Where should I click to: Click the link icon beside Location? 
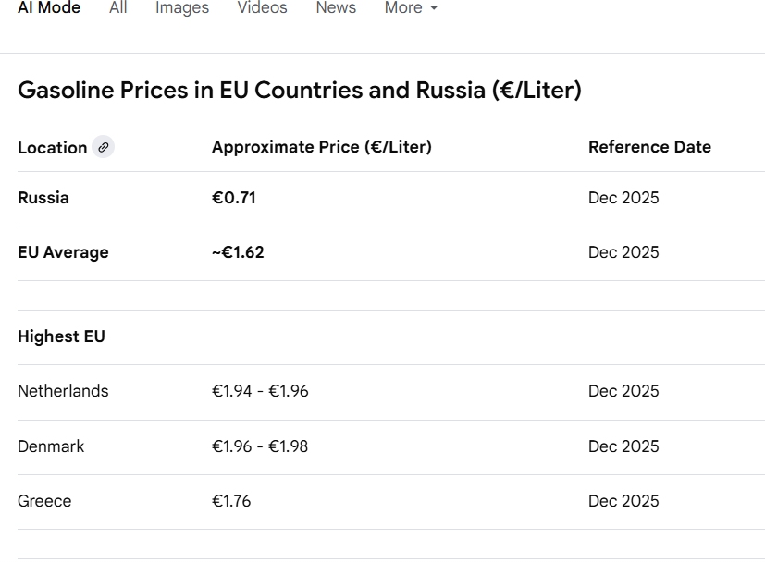[x=103, y=147]
